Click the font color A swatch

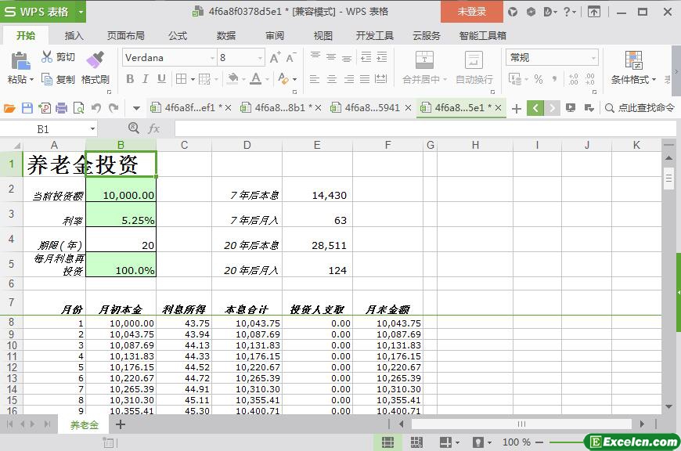(255, 79)
